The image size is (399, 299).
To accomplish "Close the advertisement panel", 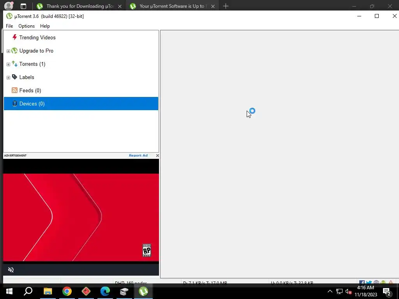I will click(157, 155).
